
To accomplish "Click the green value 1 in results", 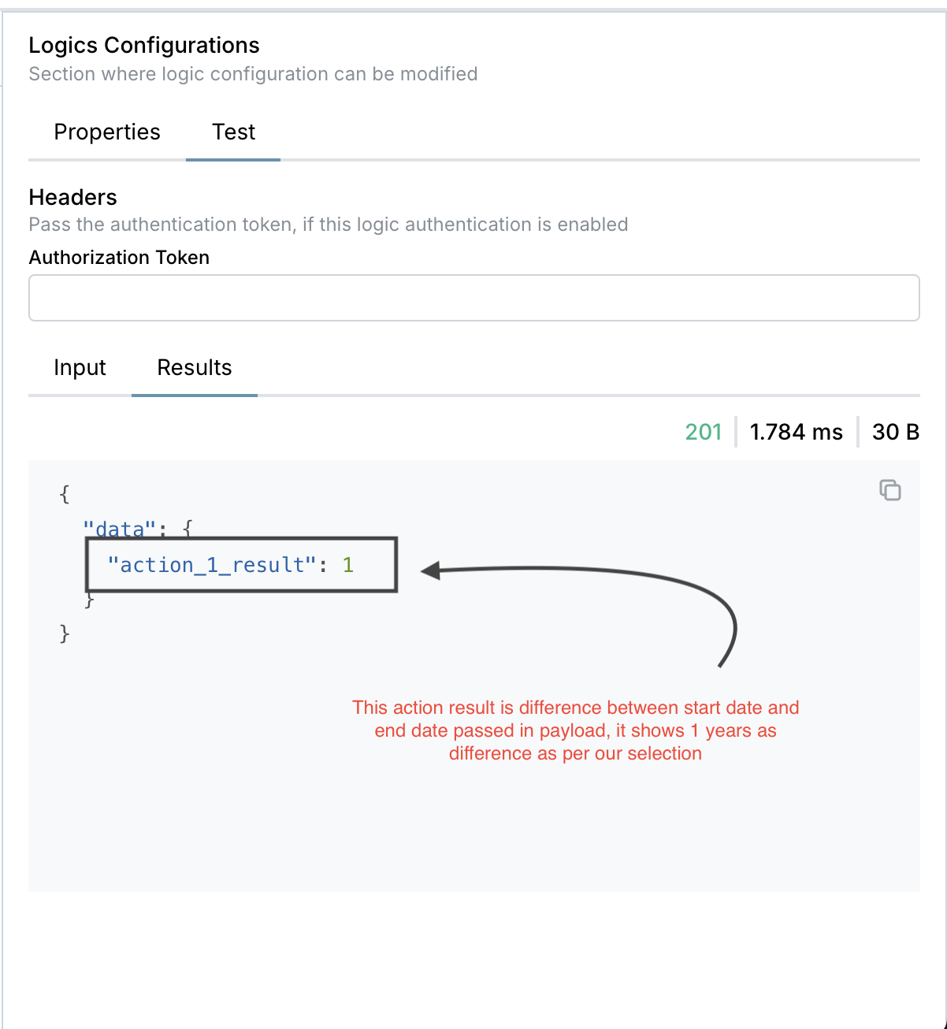I will pyautogui.click(x=348, y=565).
